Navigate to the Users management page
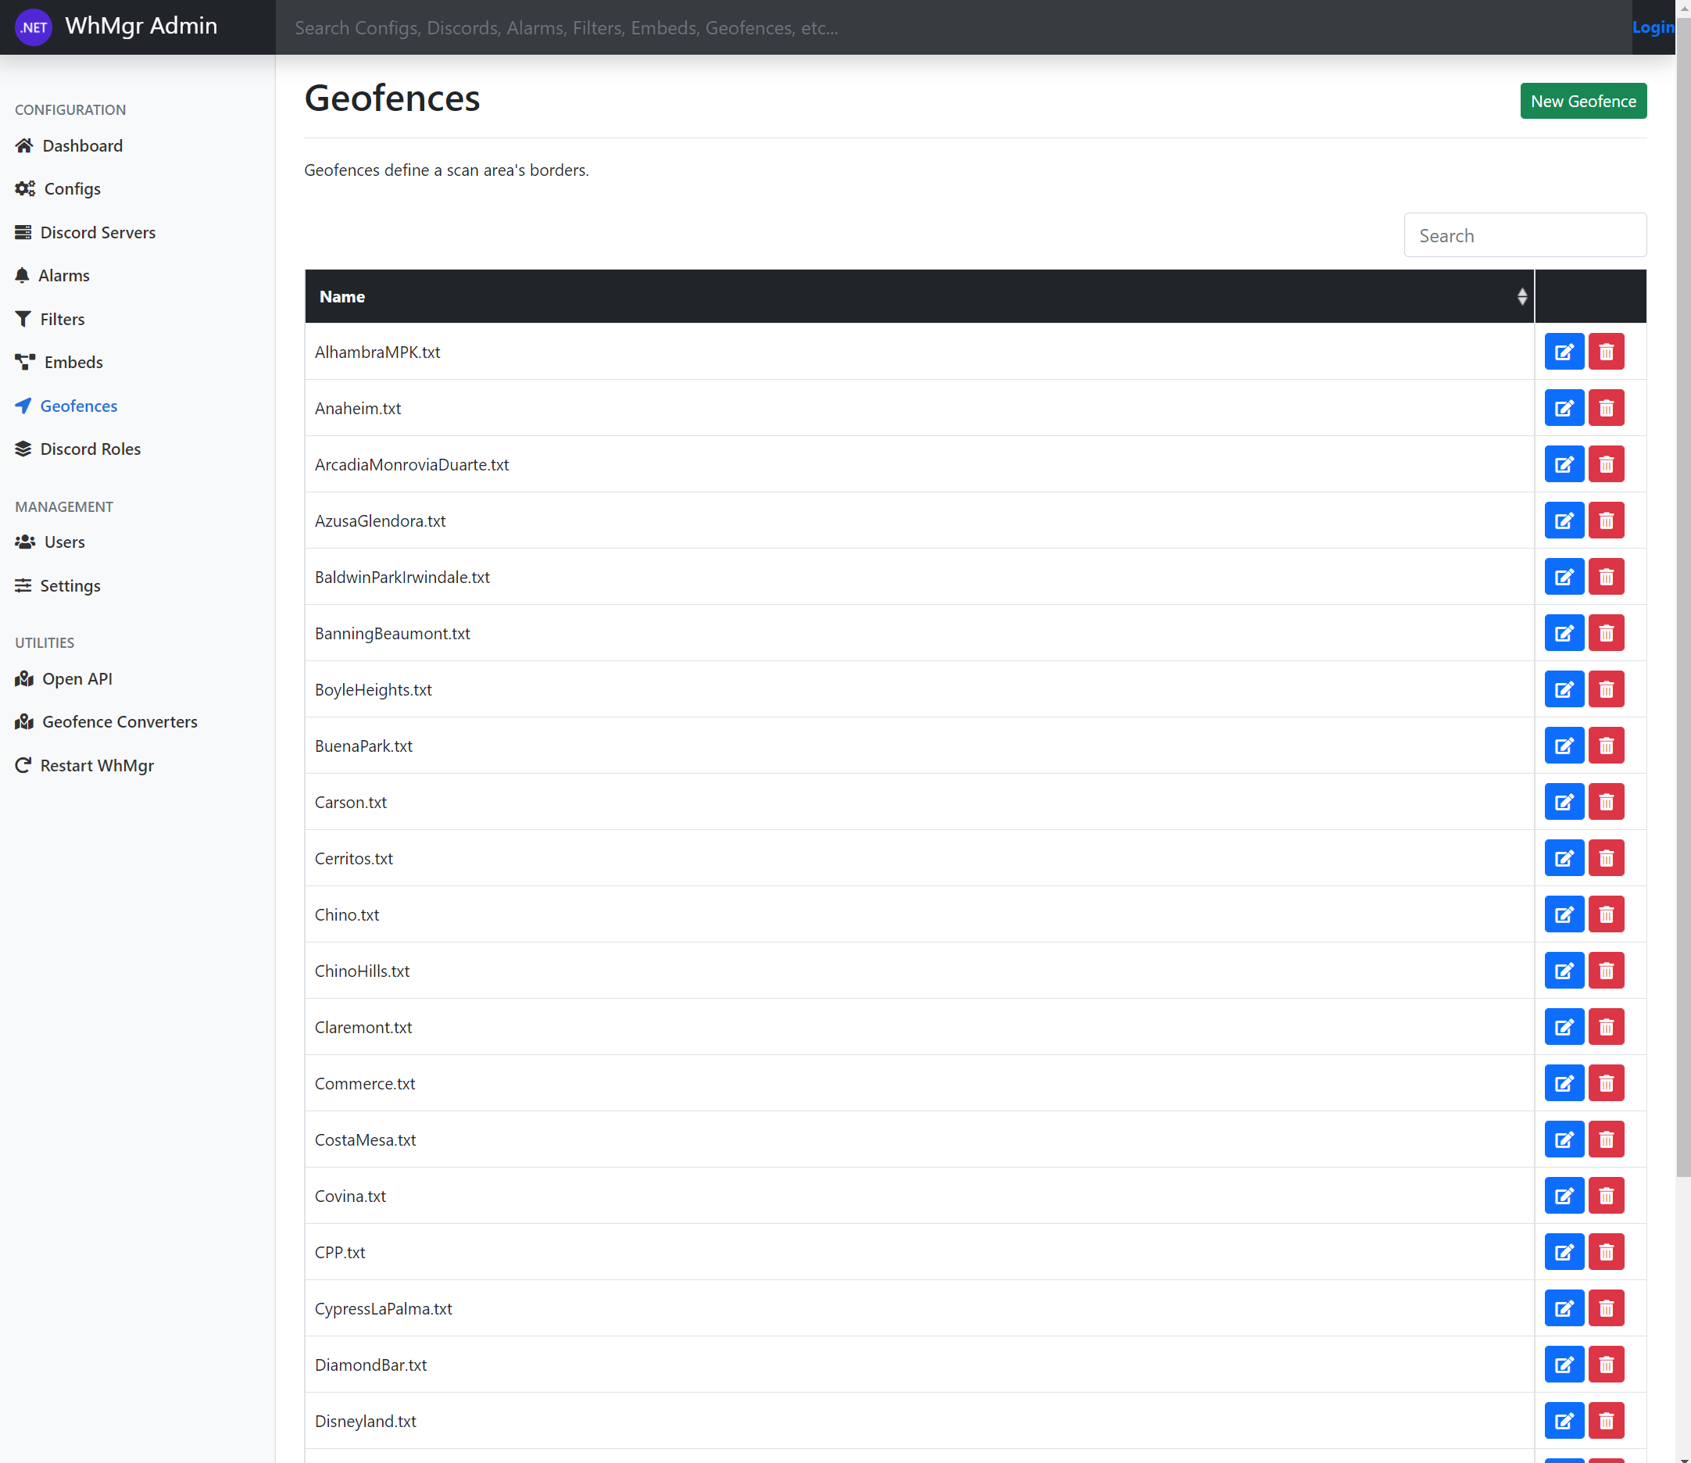Image resolution: width=1691 pixels, height=1463 pixels. [63, 542]
